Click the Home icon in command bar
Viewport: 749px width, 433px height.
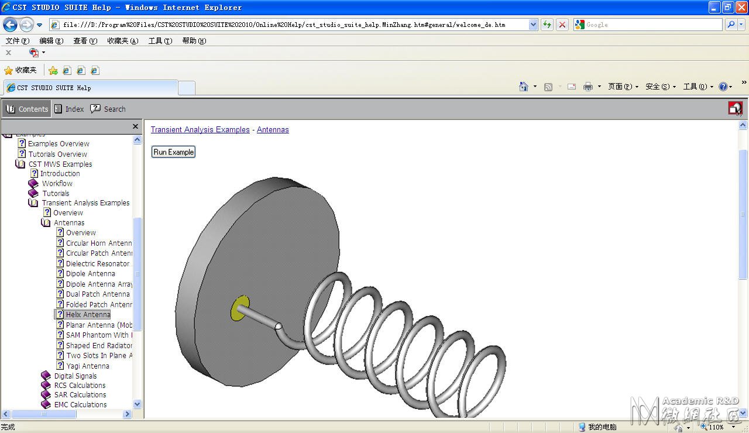click(x=524, y=87)
